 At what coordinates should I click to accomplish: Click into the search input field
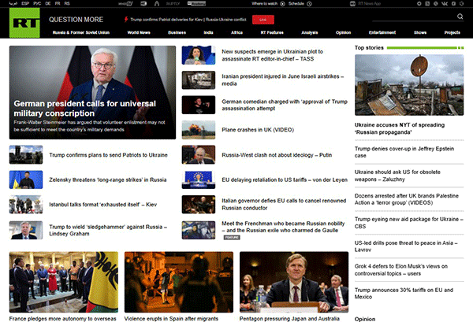pos(413,17)
